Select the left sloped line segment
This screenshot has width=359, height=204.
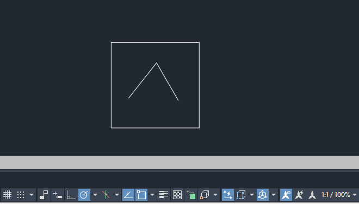coord(143,80)
